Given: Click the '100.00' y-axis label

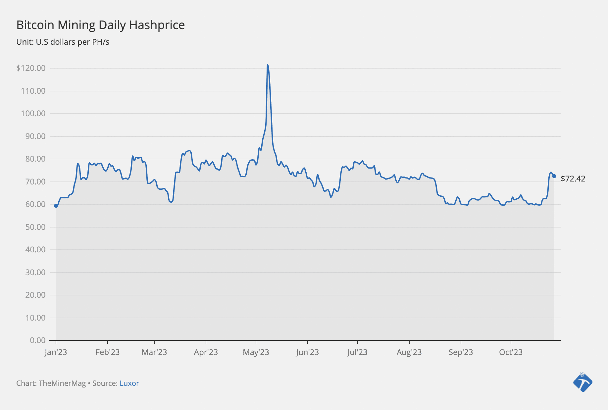Looking at the screenshot, I should coord(33,113).
